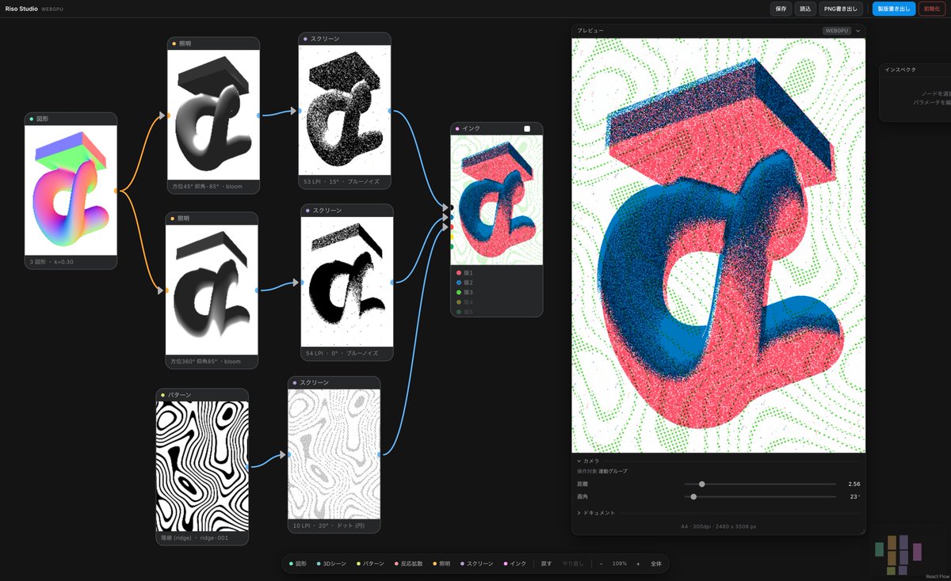Collapse the カメラ section chevron
Image resolution: width=951 pixels, height=581 pixels.
(x=579, y=461)
